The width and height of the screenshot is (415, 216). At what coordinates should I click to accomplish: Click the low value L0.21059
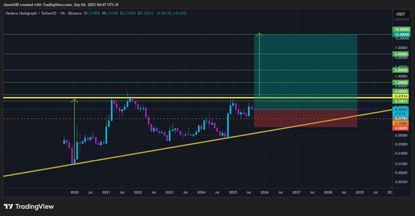pyautogui.click(x=129, y=13)
